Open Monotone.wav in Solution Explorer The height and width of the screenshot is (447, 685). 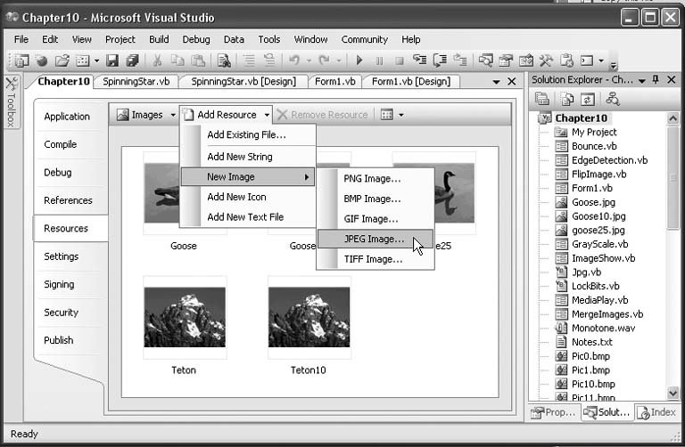(x=602, y=328)
